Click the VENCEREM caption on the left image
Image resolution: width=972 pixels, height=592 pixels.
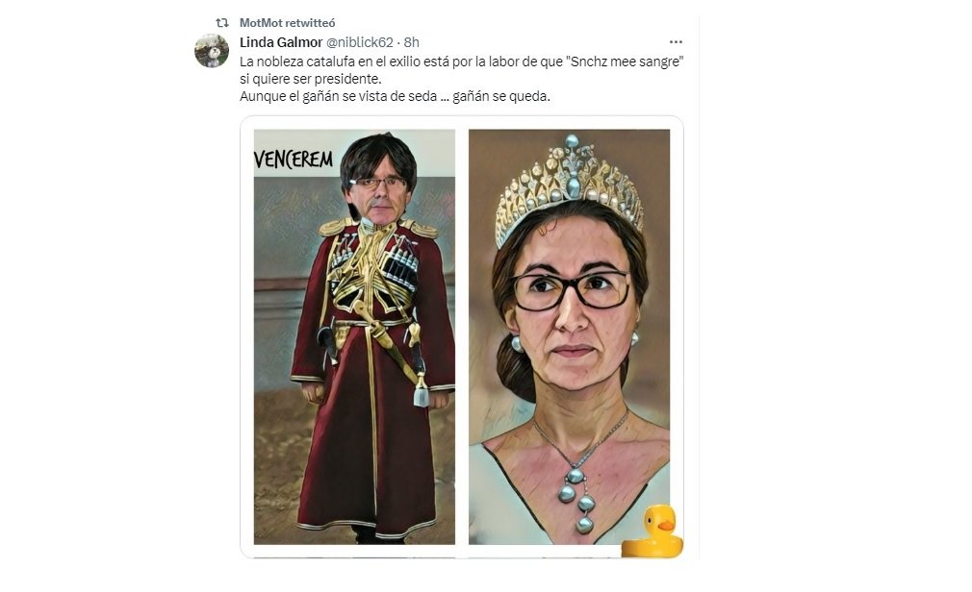pos(294,159)
